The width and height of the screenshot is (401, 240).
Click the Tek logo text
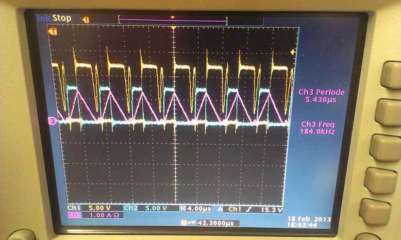click(x=43, y=19)
